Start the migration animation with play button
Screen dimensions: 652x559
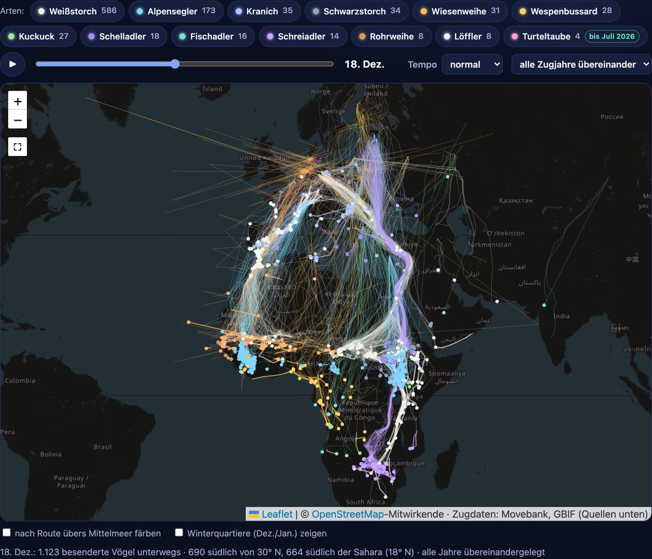click(x=13, y=64)
